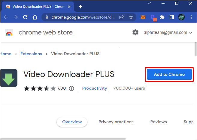Minimize the Chrome window

(163, 3)
